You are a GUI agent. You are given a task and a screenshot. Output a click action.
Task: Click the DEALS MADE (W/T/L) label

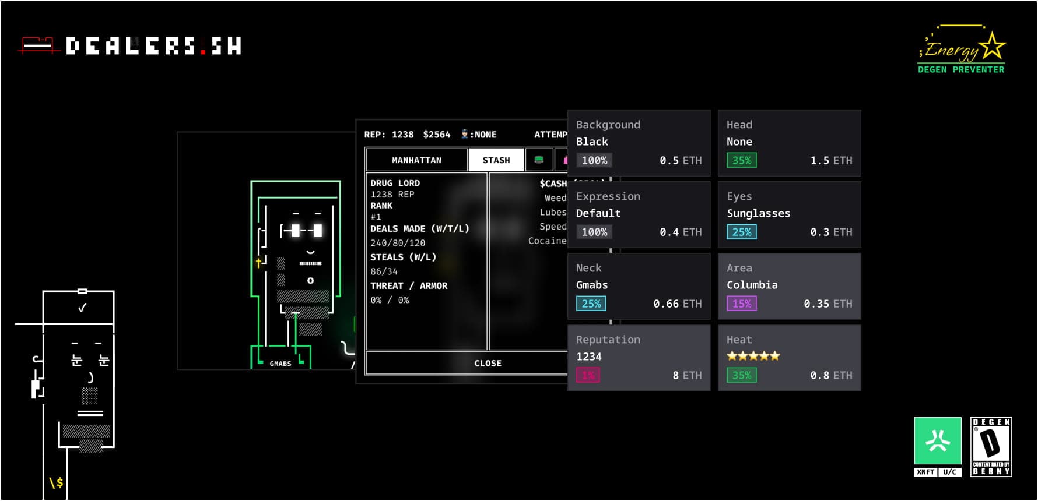coord(420,228)
